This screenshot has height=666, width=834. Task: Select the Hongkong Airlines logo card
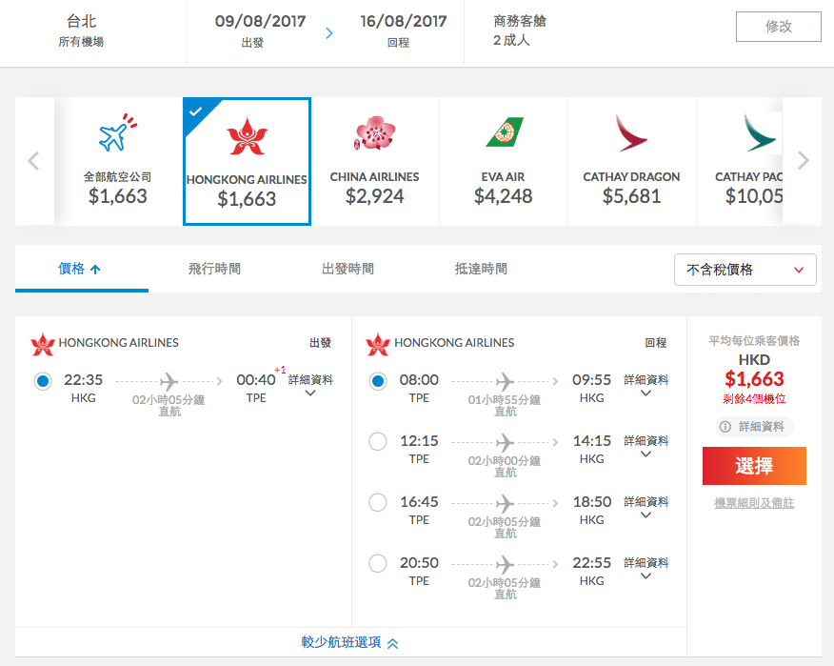[x=247, y=161]
